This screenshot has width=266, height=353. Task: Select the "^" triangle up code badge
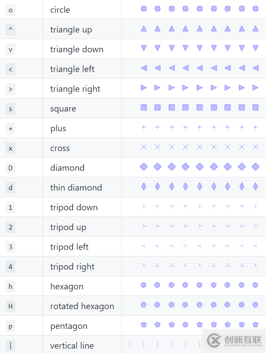(11, 30)
